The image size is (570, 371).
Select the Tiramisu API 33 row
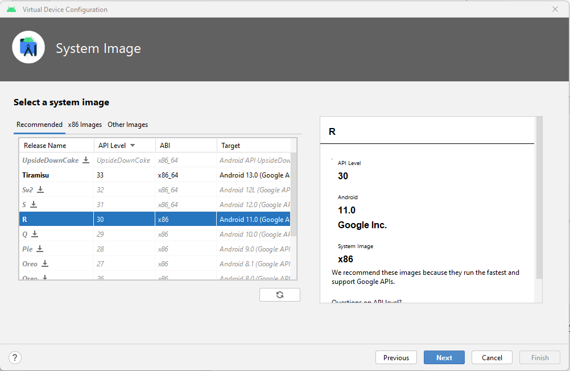coord(155,175)
